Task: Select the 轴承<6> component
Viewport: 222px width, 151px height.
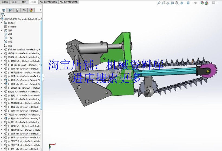Action: click(x=22, y=137)
